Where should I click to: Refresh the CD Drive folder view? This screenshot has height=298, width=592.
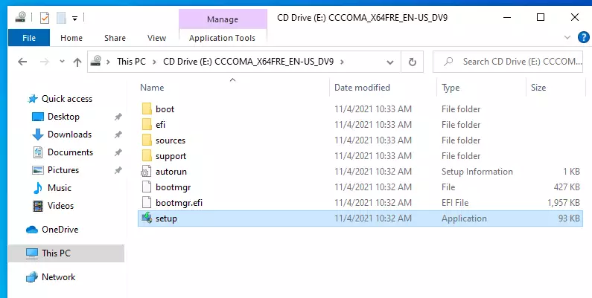coord(413,62)
